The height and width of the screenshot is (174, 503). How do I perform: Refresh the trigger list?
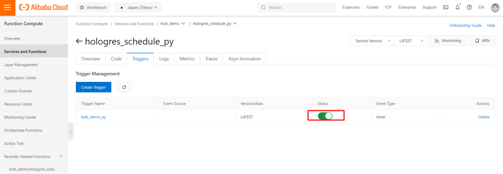coord(124,87)
